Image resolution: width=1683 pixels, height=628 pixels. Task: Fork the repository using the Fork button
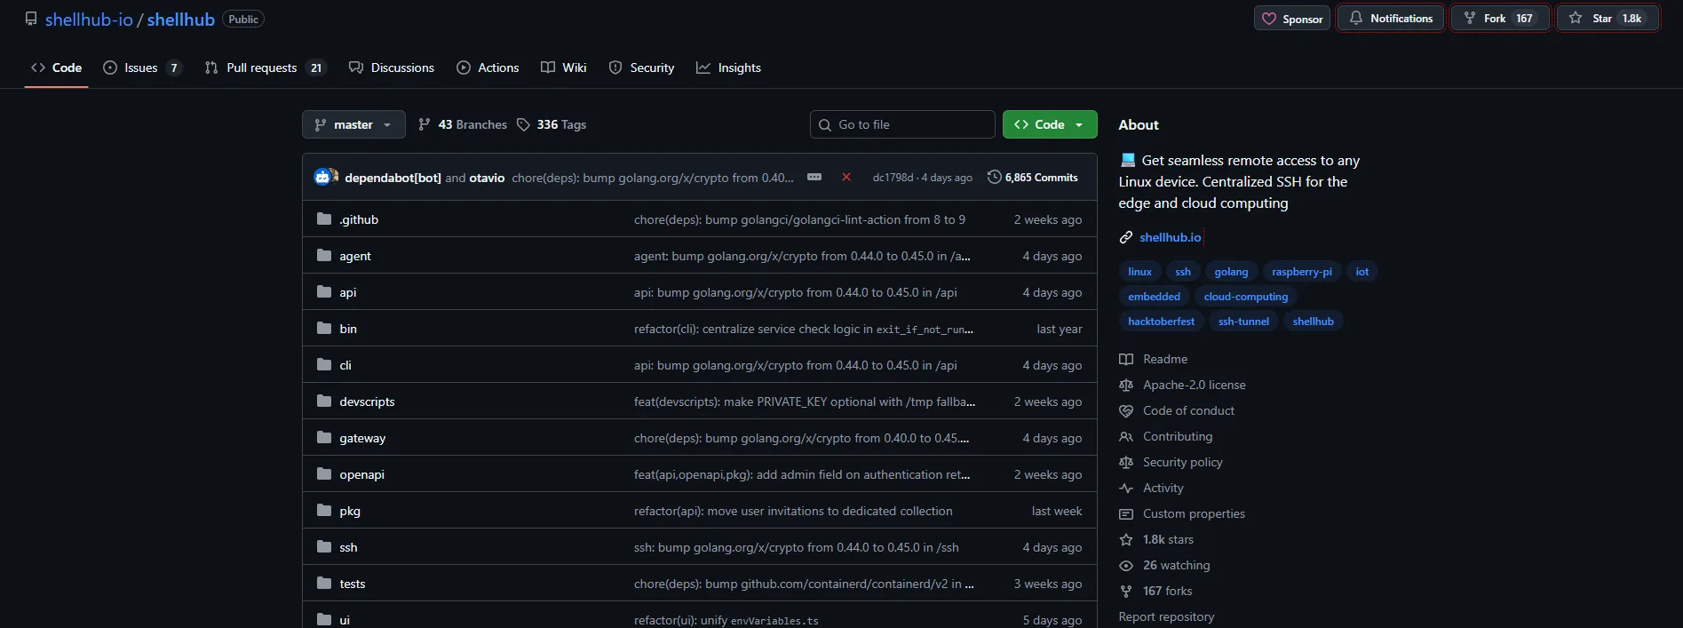[x=1499, y=19]
